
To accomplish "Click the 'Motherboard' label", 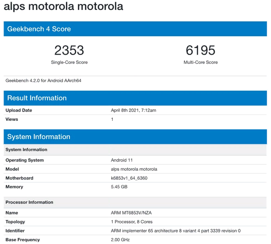I will [x=20, y=178].
